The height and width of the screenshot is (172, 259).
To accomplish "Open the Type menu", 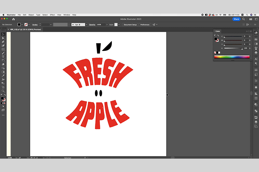I will (38, 15).
